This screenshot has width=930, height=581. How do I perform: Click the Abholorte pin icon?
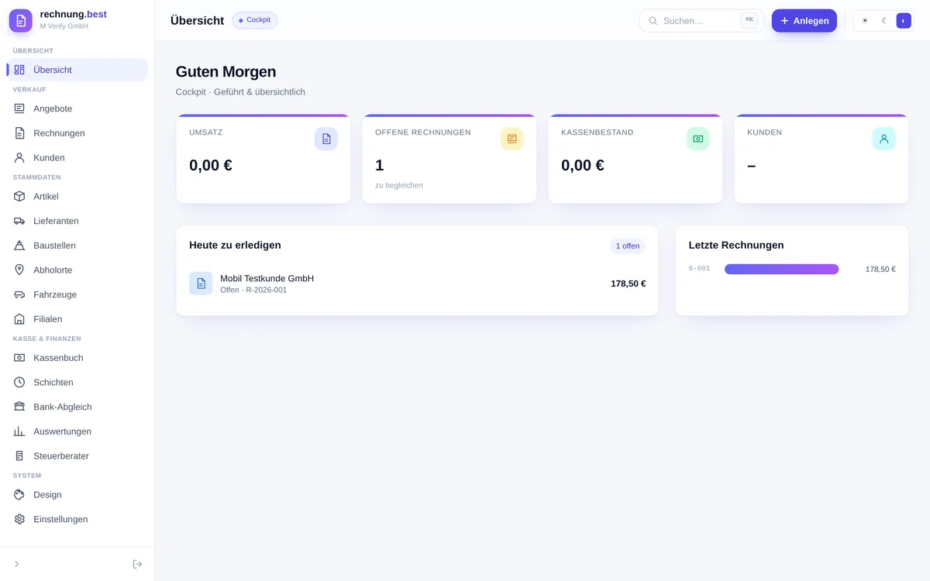click(19, 270)
